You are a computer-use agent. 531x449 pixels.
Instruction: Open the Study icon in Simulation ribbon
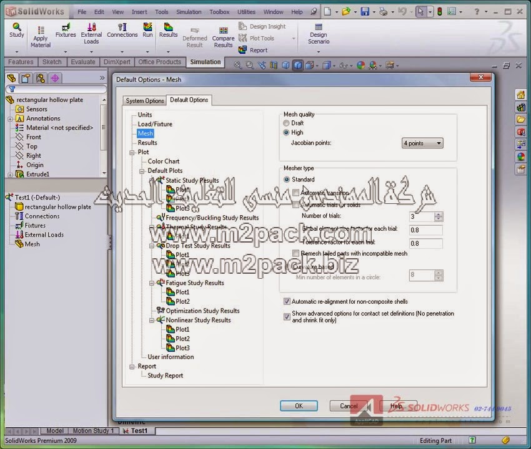(17, 30)
